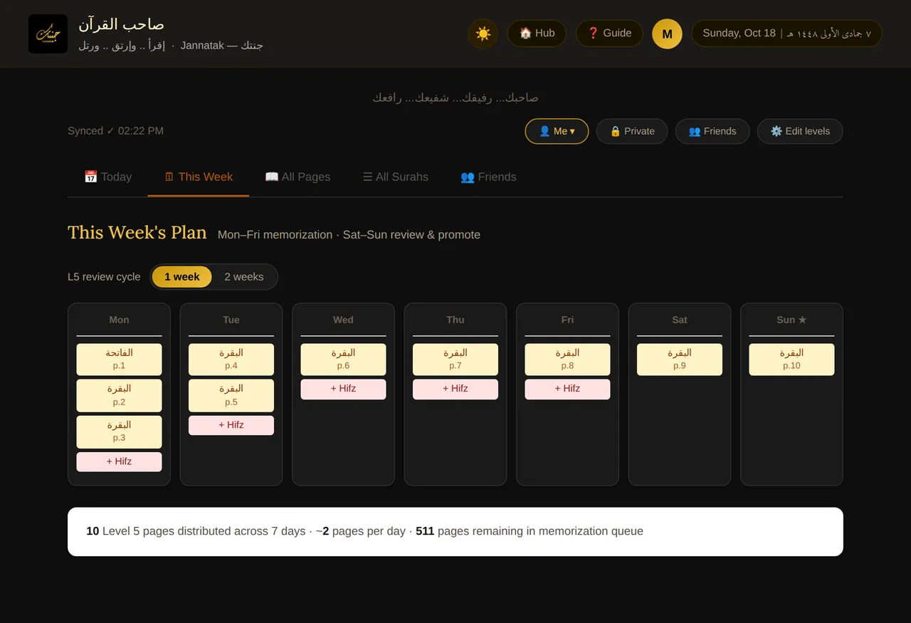Select the 2 weeks review cycle
This screenshot has height=623, width=911.
click(244, 277)
